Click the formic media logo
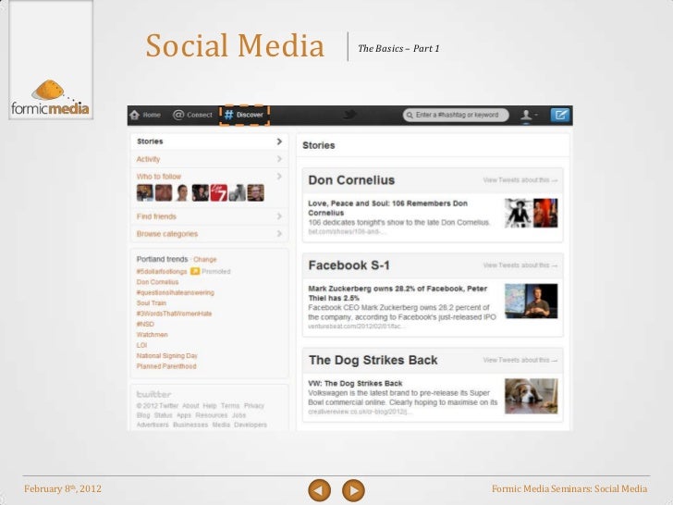This screenshot has height=505, width=673. pyautogui.click(x=50, y=98)
